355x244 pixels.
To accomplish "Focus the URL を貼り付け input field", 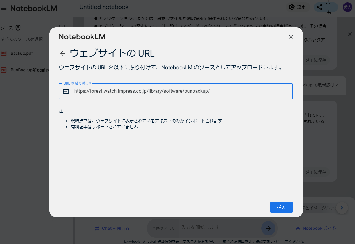I will click(176, 91).
